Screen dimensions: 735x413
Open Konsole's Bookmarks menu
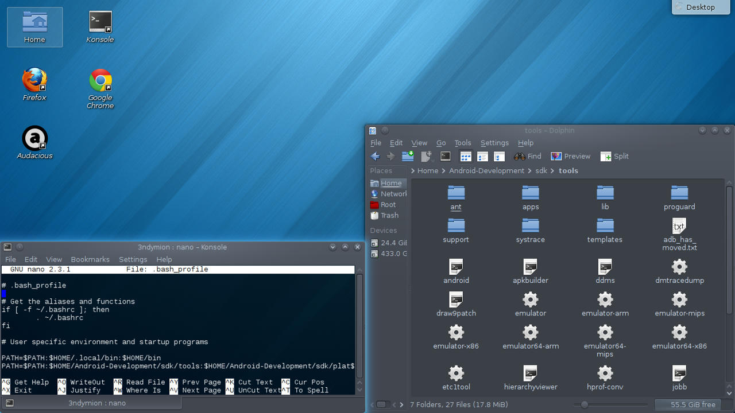click(x=90, y=259)
